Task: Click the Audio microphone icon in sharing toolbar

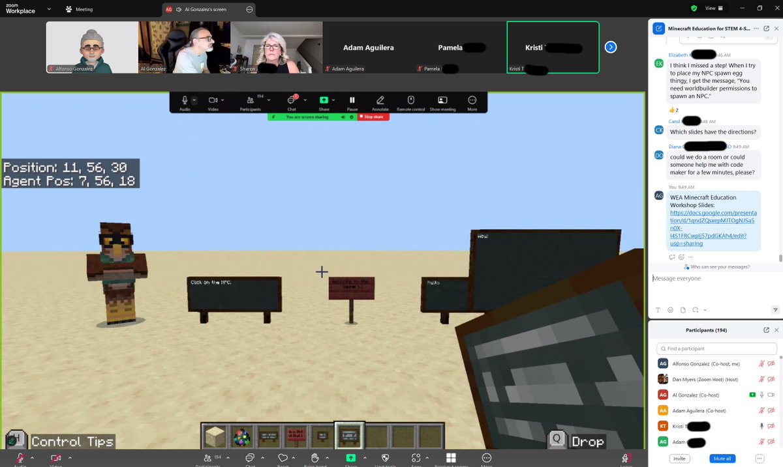Action: [x=185, y=100]
